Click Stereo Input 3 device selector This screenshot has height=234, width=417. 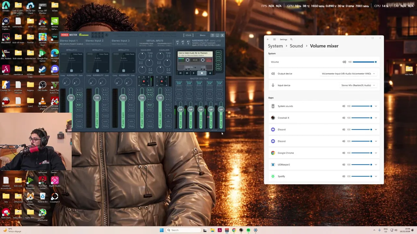pyautogui.click(x=119, y=44)
